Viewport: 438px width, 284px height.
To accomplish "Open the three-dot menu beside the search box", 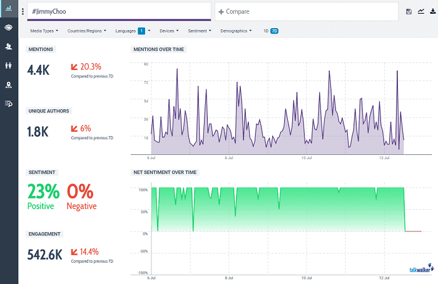I will pos(23,12).
